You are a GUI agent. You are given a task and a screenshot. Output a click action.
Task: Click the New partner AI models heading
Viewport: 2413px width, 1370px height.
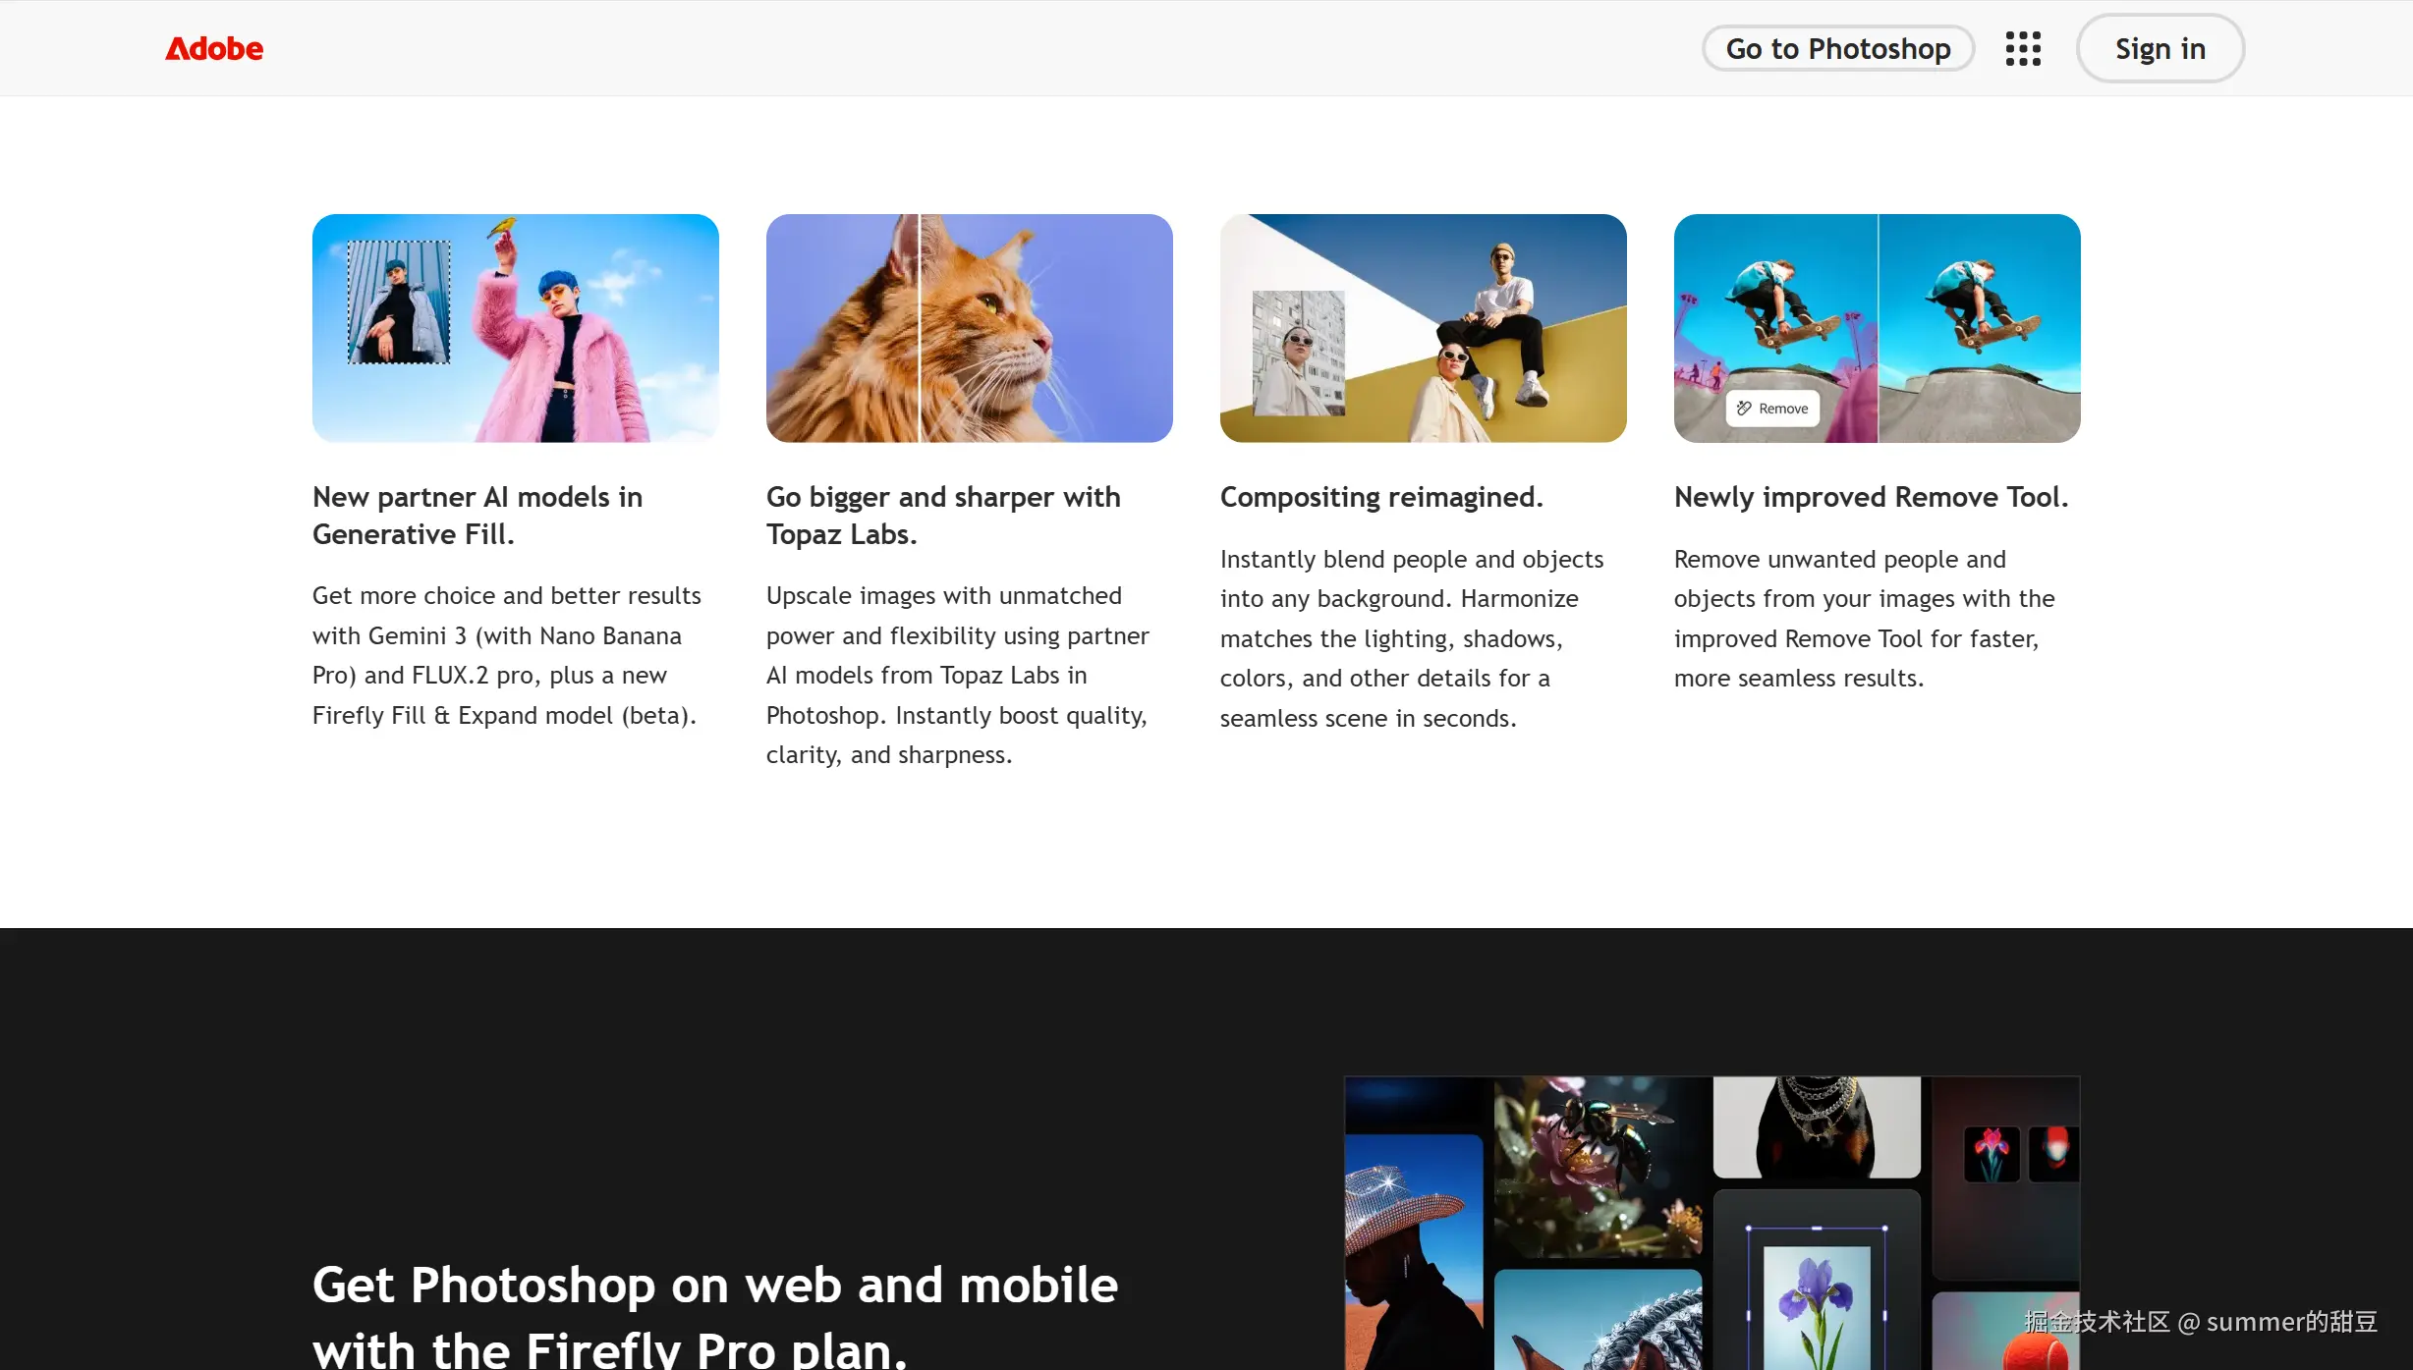click(477, 516)
